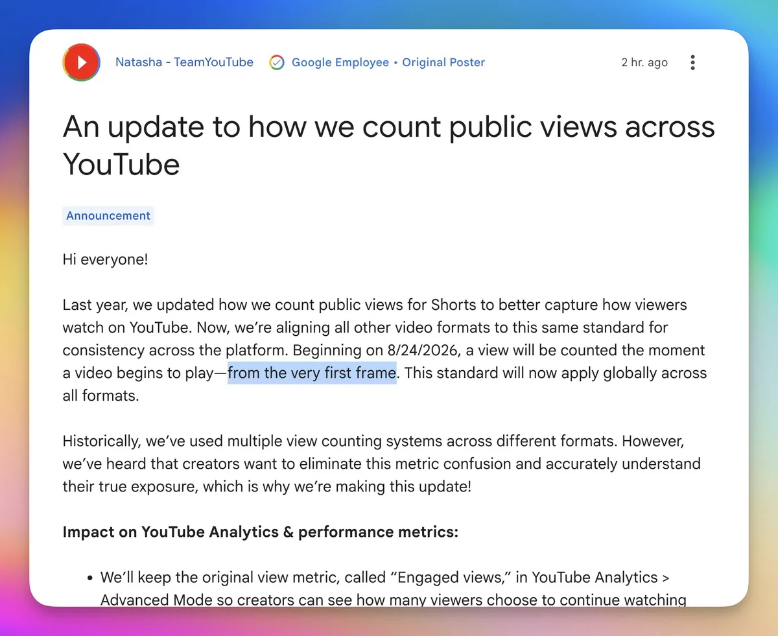Viewport: 778px width, 636px height.
Task: Click highlighted phrase from the very first frame
Action: click(312, 373)
